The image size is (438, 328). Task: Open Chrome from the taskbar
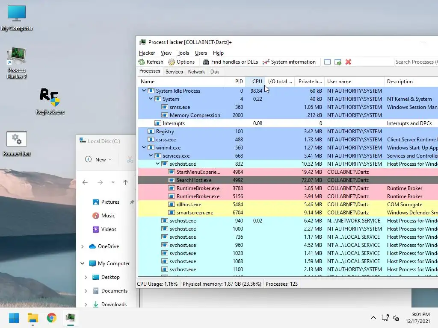click(51, 318)
